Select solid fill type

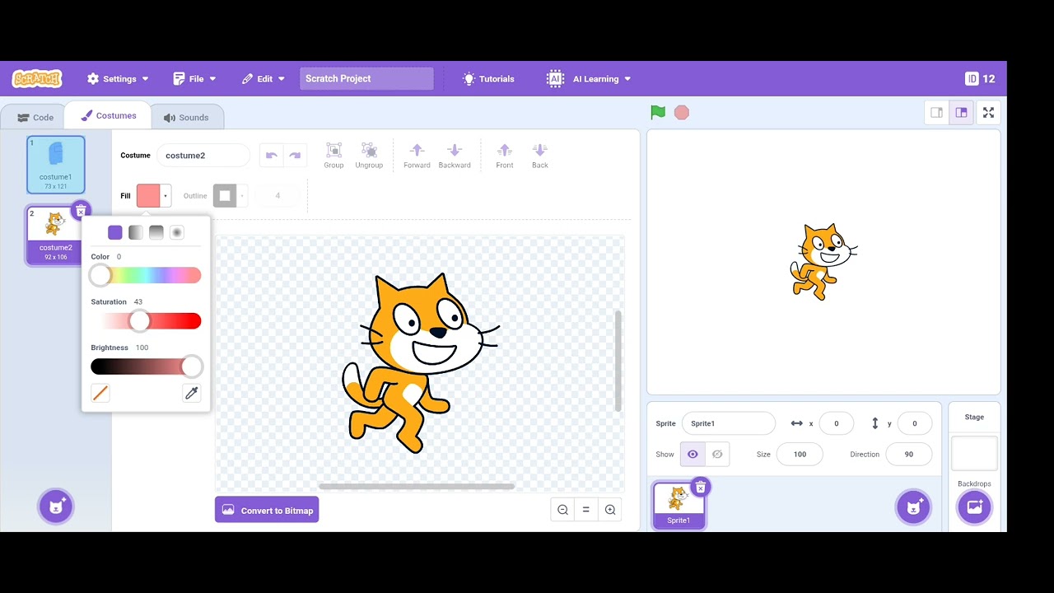coord(115,233)
